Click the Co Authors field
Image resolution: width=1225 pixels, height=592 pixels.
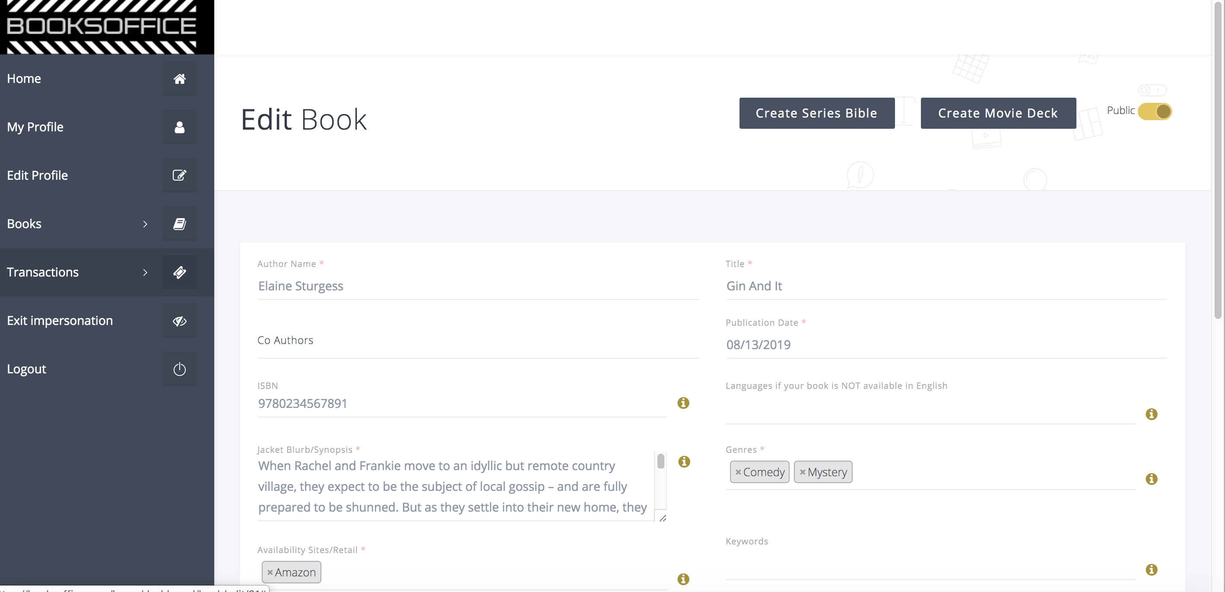coord(478,341)
